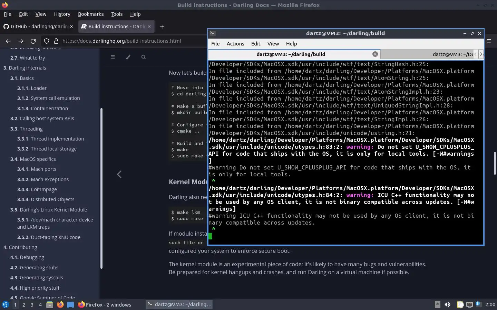Open 3.5.2 Duct-taping XNU code link
This screenshot has width=497, height=310.
49,237
